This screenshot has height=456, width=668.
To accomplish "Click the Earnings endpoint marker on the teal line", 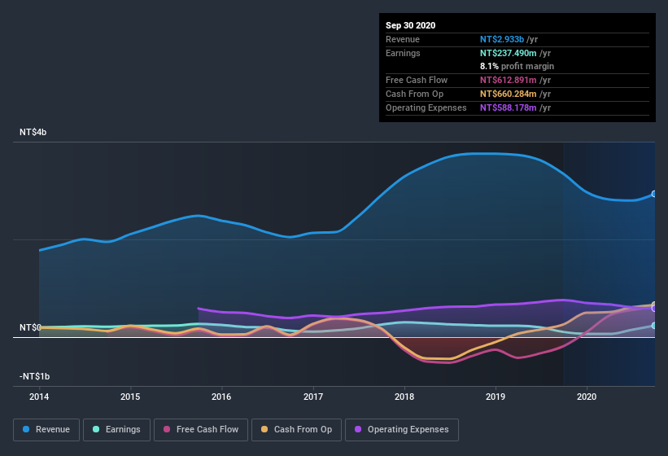I will (654, 326).
